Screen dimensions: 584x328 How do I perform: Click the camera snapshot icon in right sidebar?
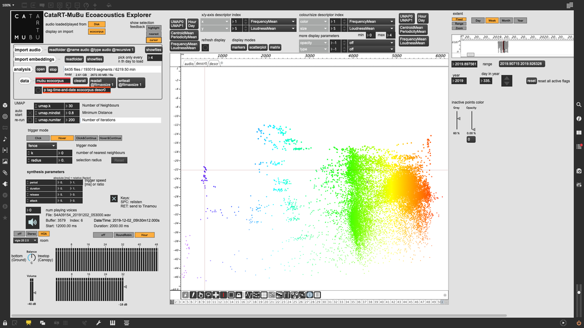point(578,170)
